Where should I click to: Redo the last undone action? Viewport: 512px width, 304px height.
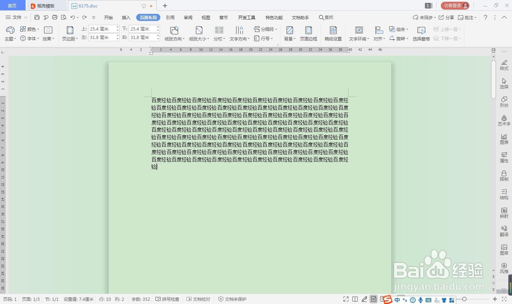click(84, 17)
